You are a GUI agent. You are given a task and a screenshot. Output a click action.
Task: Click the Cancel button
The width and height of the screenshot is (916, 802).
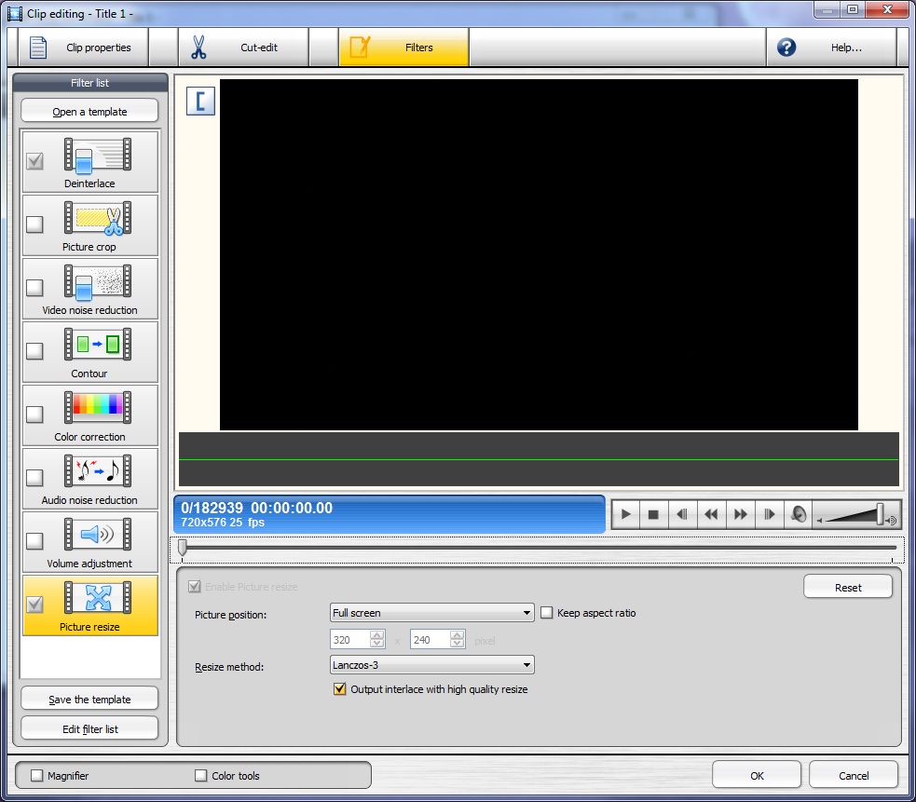point(854,775)
